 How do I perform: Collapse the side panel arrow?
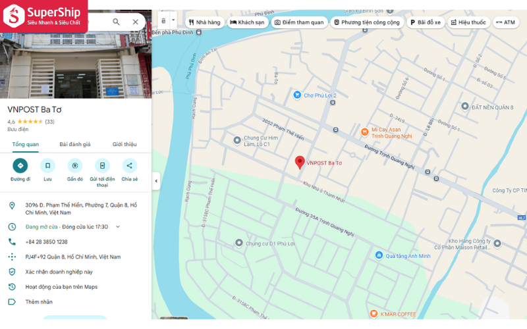tap(156, 181)
